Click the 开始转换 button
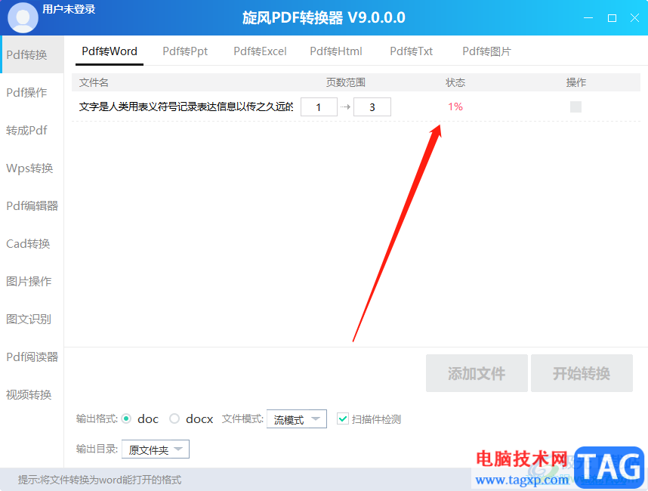Image resolution: width=648 pixels, height=491 pixels. [x=582, y=373]
